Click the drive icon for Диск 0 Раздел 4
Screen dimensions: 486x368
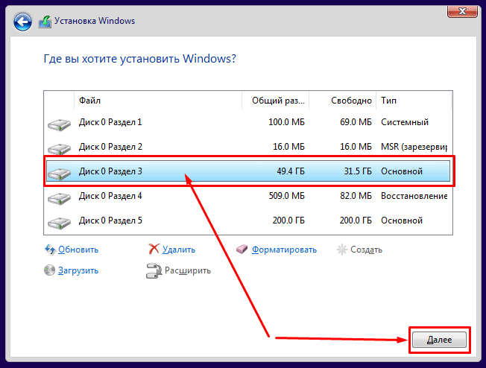tap(59, 198)
